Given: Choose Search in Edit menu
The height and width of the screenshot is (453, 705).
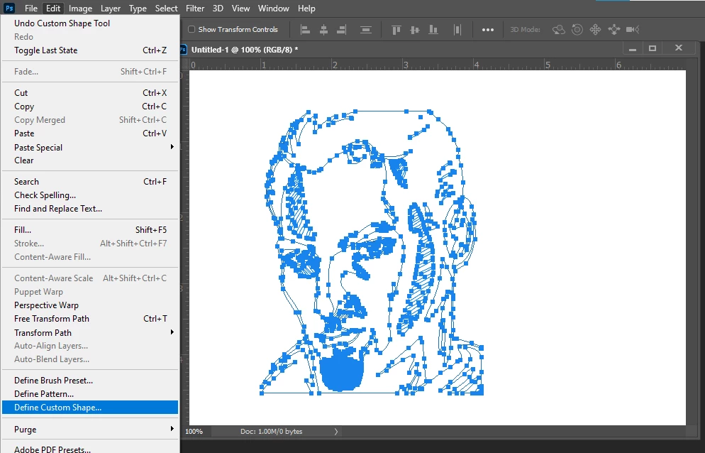Looking at the screenshot, I should (90, 182).
